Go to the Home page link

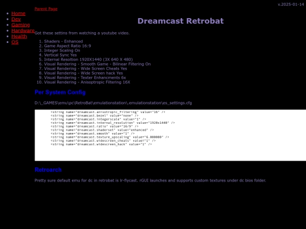pyautogui.click(x=18, y=14)
